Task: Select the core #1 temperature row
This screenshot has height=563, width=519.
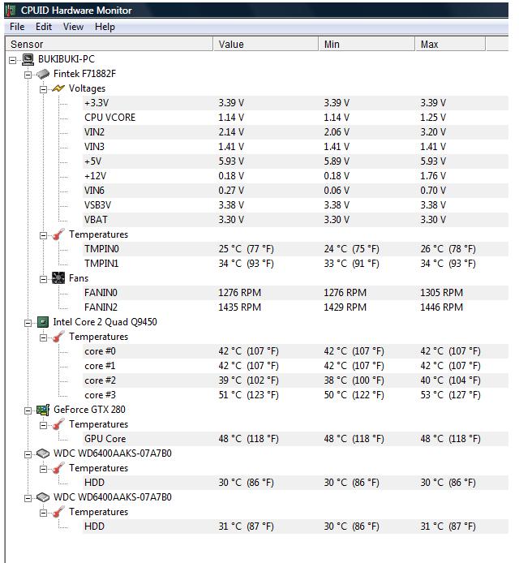Action: point(295,366)
